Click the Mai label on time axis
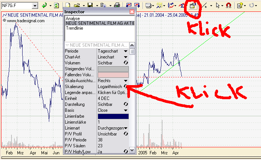This screenshot has height=161, width=261. [44, 153]
